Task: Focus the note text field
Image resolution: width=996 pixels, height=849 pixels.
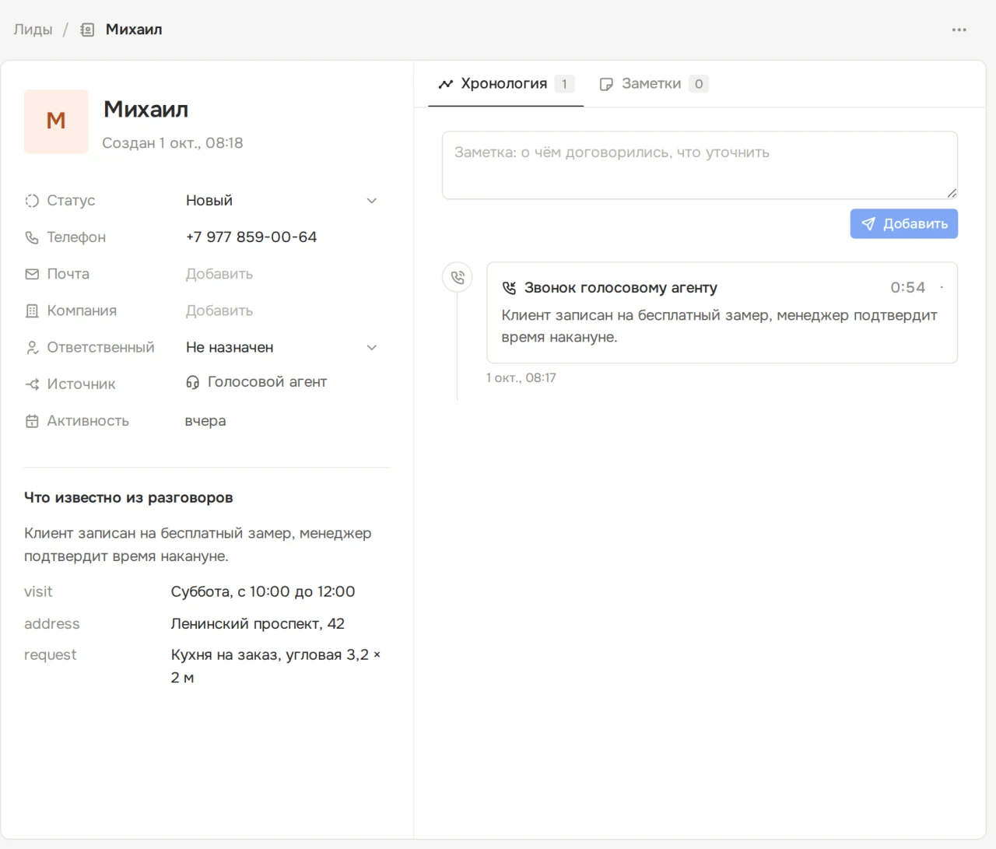Action: tap(700, 165)
